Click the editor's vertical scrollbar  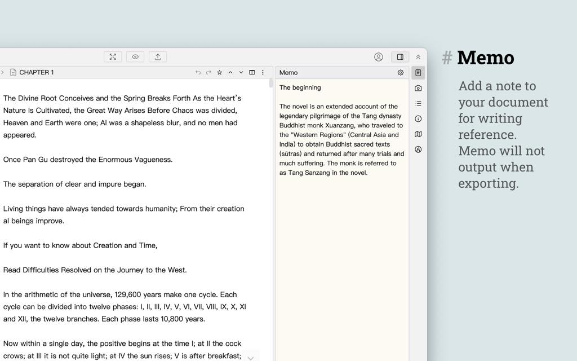click(x=271, y=83)
